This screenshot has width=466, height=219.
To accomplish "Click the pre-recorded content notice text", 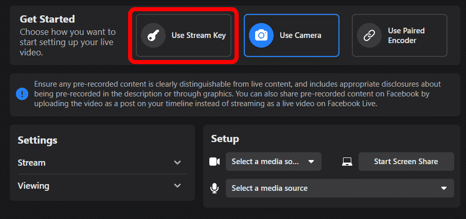I will [238, 94].
